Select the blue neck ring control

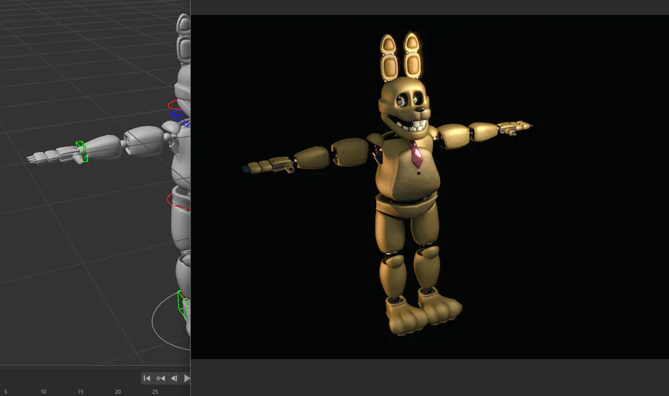pyautogui.click(x=181, y=119)
